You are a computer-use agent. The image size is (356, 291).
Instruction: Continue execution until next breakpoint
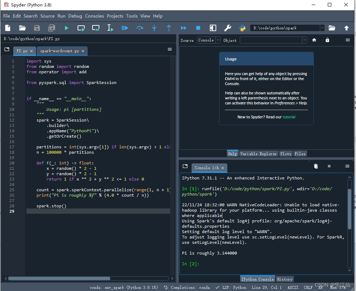[x=183, y=28]
